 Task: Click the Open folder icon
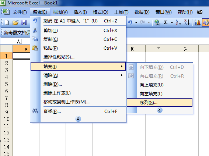(x=15, y=22)
